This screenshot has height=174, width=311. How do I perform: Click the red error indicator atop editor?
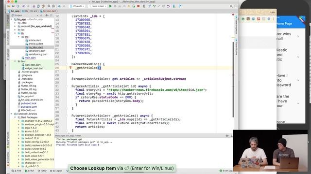click(x=233, y=14)
